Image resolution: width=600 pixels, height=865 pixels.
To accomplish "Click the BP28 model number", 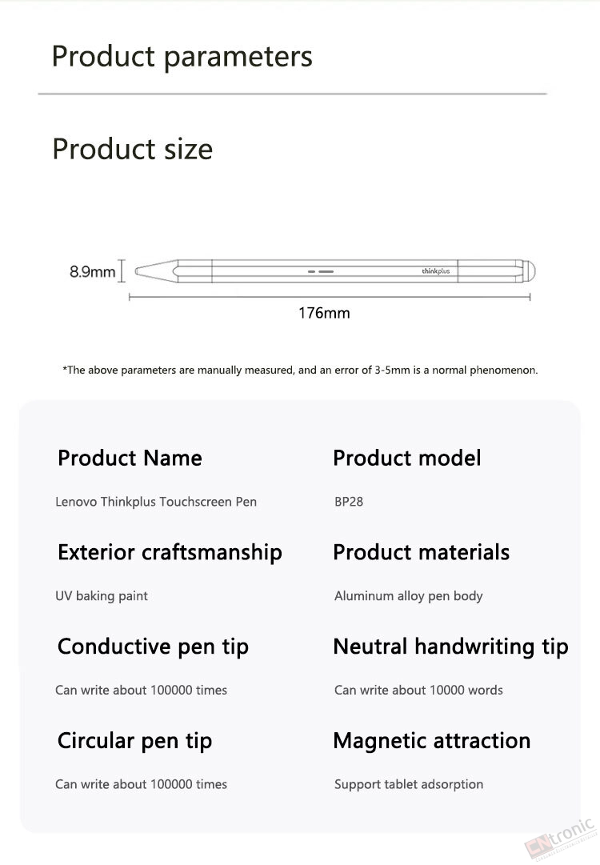I will 349,502.
